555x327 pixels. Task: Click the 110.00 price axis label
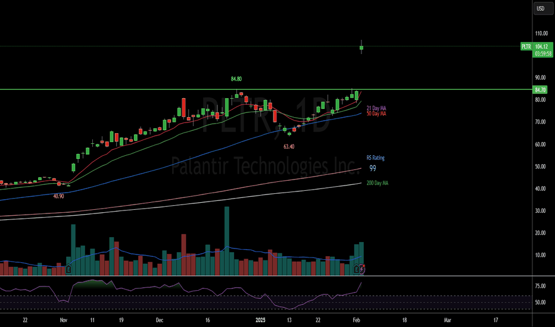click(541, 33)
